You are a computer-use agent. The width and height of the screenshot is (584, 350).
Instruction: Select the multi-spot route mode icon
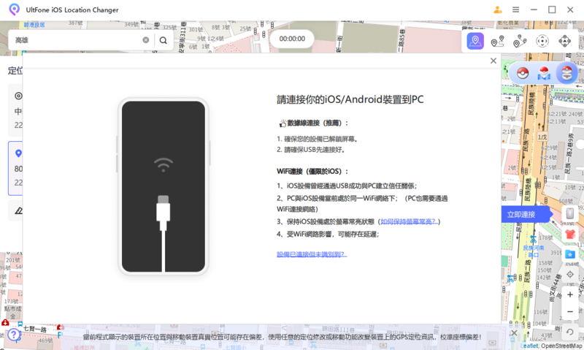pyautogui.click(x=520, y=41)
